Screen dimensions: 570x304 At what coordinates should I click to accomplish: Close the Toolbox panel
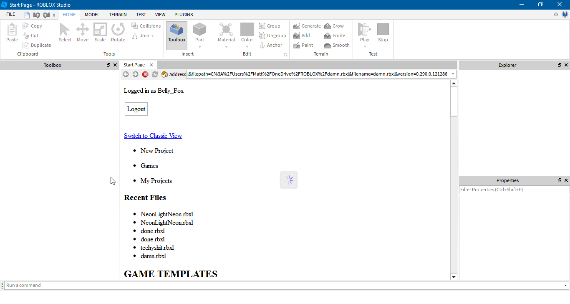(115, 65)
